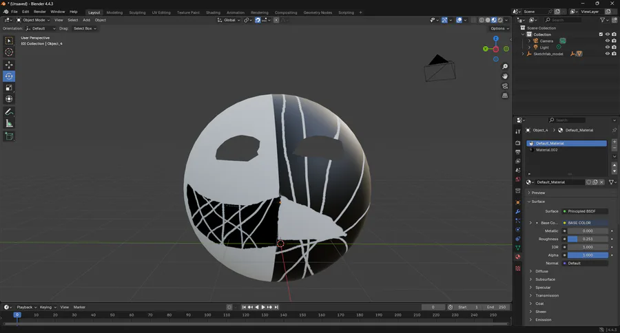Switch perspective/orthographic grid icon

[505, 96]
